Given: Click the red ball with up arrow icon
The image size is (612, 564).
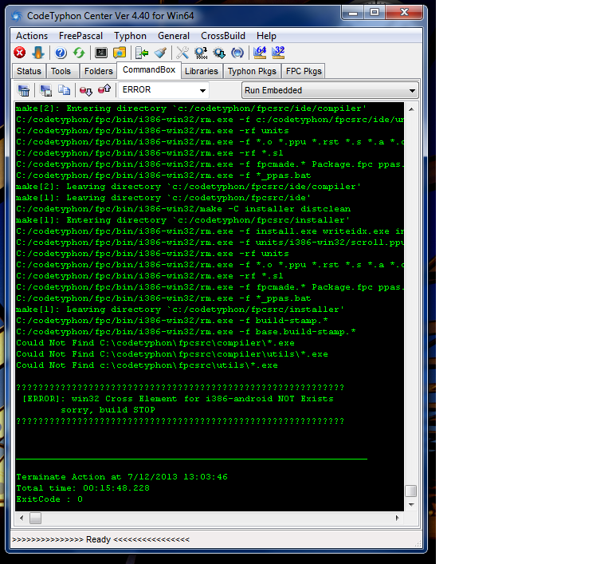Looking at the screenshot, I should tap(104, 90).
